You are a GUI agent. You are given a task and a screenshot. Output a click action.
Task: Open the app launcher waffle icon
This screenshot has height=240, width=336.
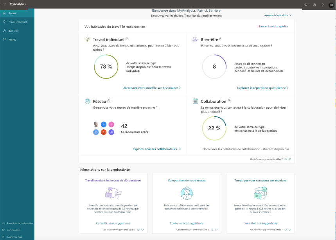pos(4,5)
